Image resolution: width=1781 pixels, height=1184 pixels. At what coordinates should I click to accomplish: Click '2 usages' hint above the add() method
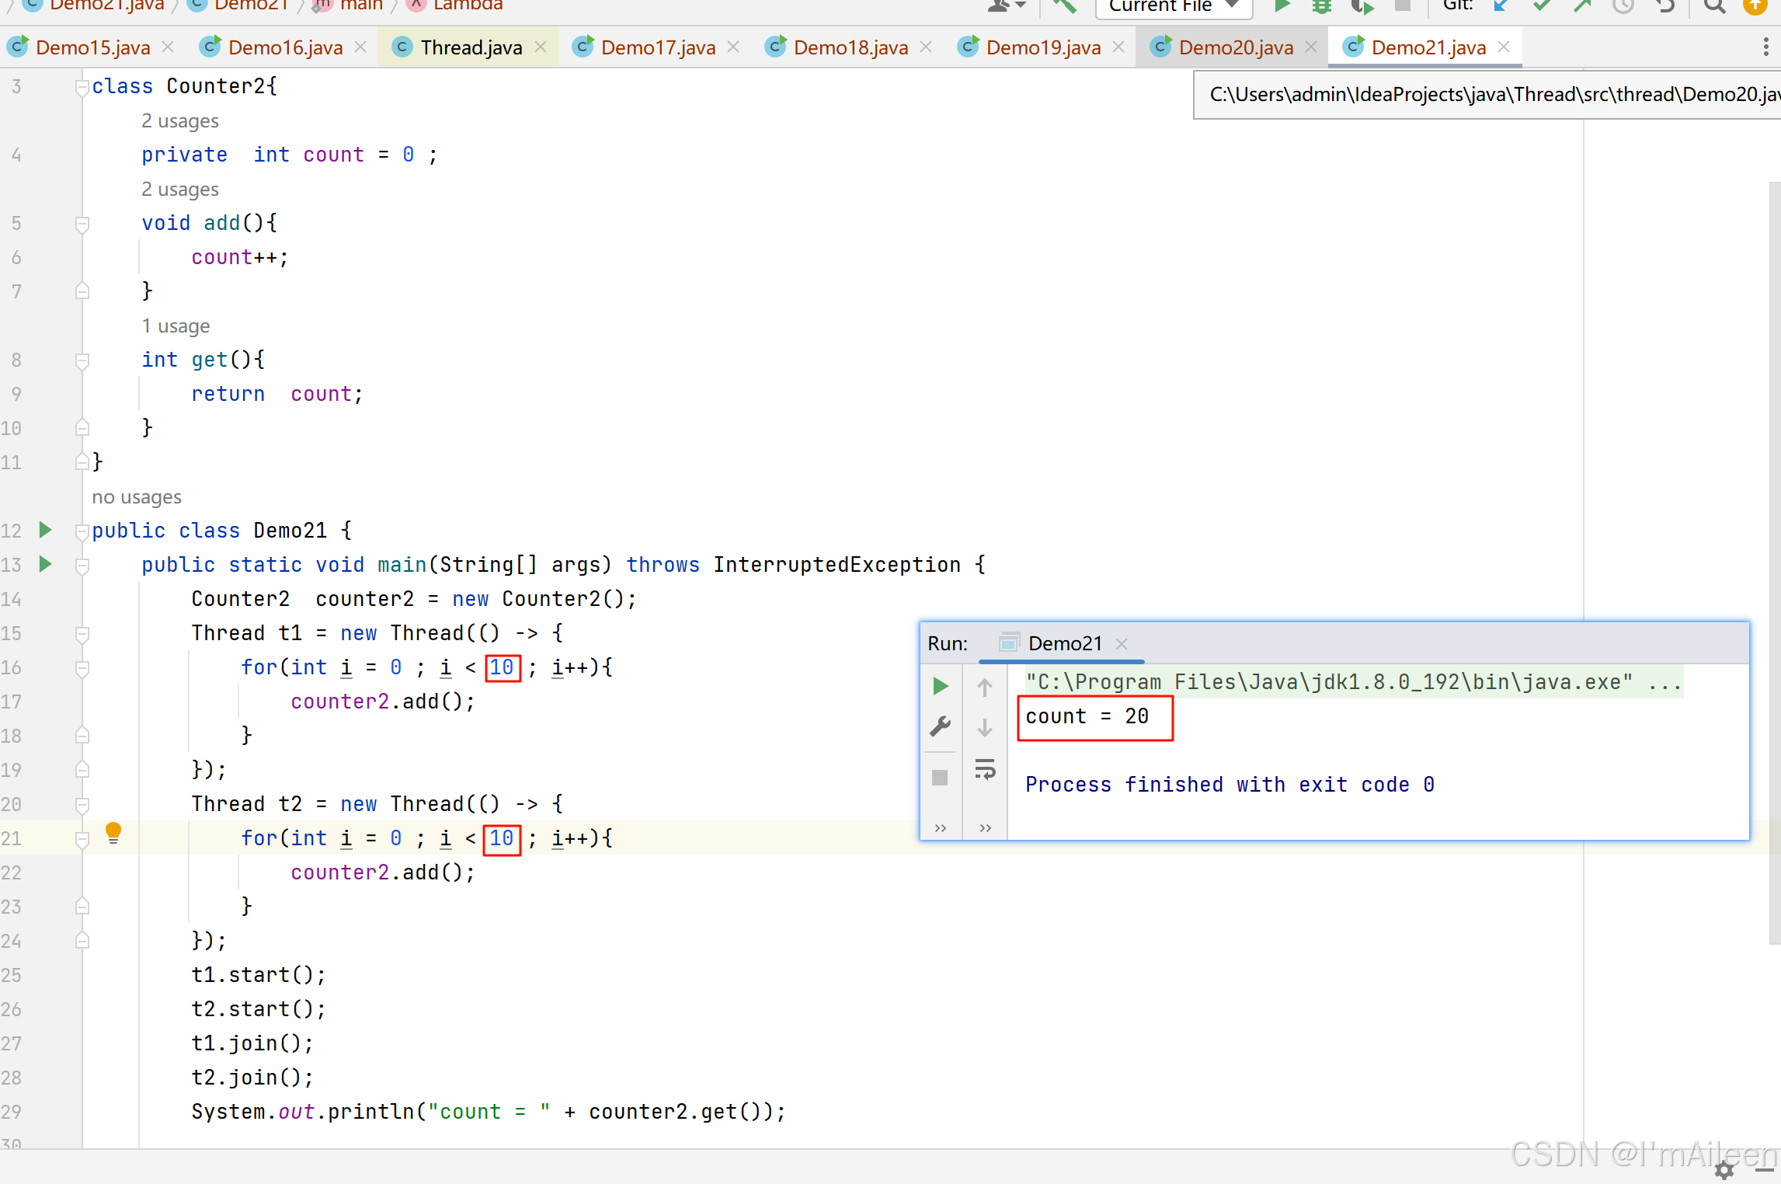point(180,190)
